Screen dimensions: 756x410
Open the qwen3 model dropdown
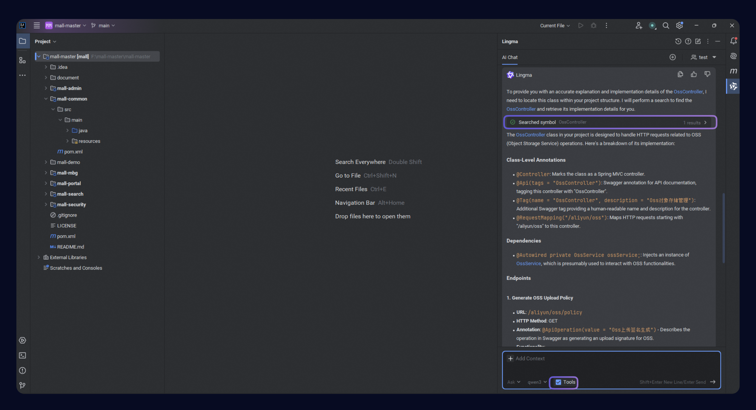point(537,382)
